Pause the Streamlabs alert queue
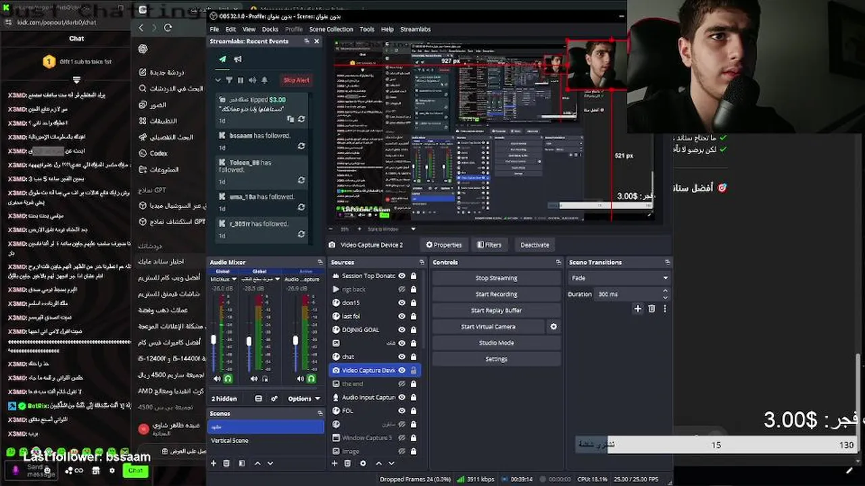The width and height of the screenshot is (865, 486). [241, 80]
